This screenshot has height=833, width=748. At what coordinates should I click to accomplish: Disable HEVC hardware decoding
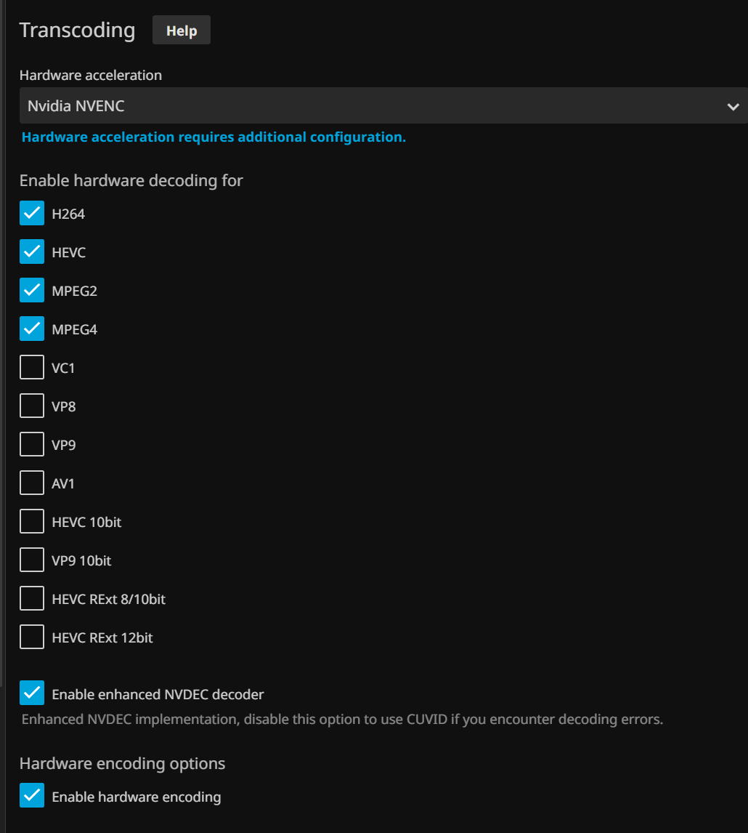pos(32,252)
